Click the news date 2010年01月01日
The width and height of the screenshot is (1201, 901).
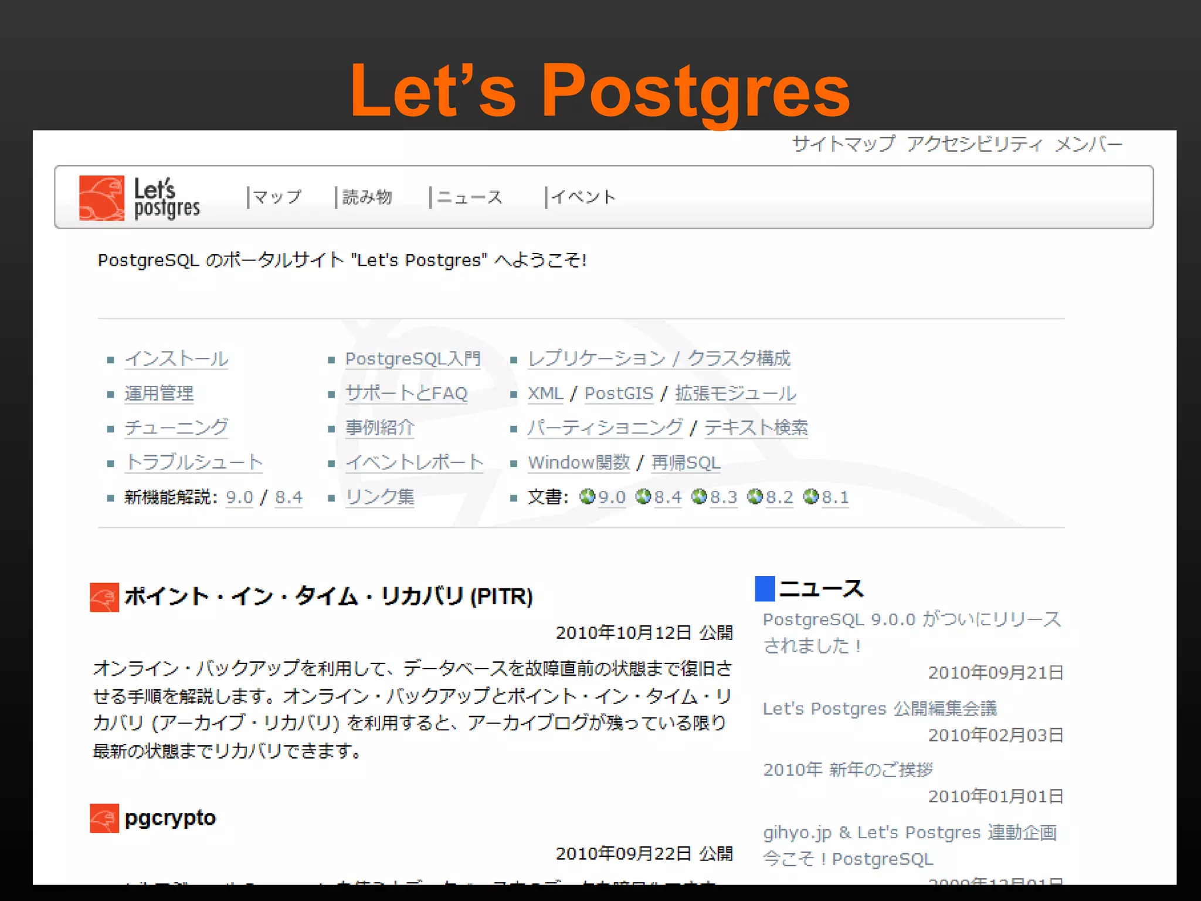coord(996,797)
